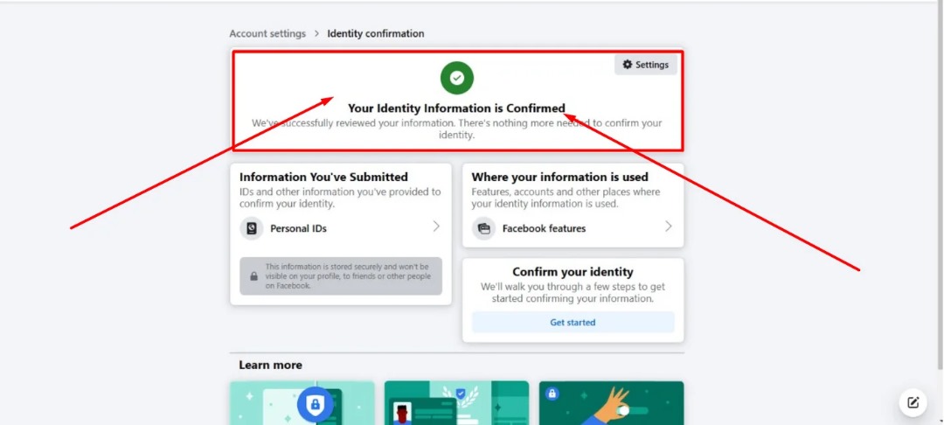The height and width of the screenshot is (425, 944).
Task: Select the Identity confirmation breadcrumb
Action: (x=376, y=34)
